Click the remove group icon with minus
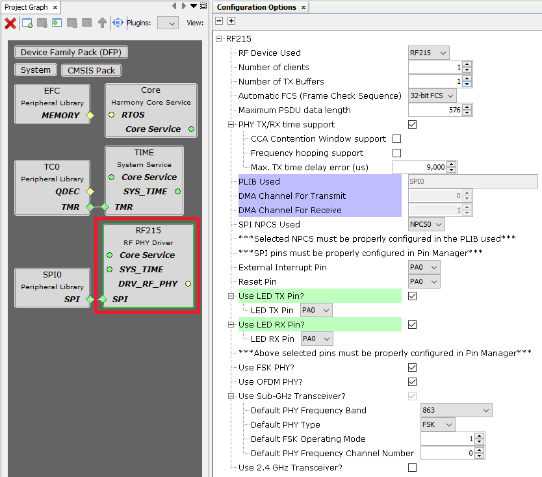This screenshot has height=477, width=542. [x=42, y=23]
